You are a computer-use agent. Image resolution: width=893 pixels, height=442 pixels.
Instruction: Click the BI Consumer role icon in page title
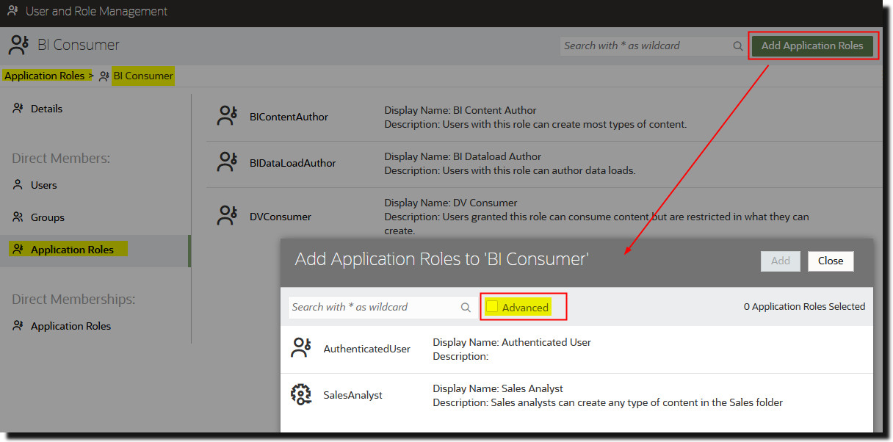point(18,45)
